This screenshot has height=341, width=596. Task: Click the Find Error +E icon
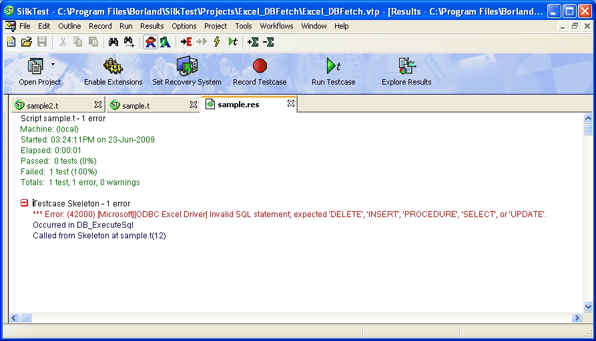[x=186, y=42]
